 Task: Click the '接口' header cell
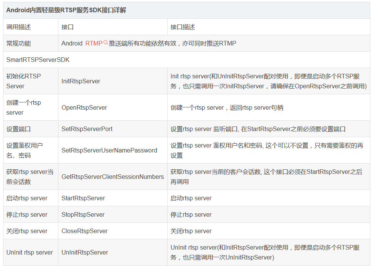(113, 27)
